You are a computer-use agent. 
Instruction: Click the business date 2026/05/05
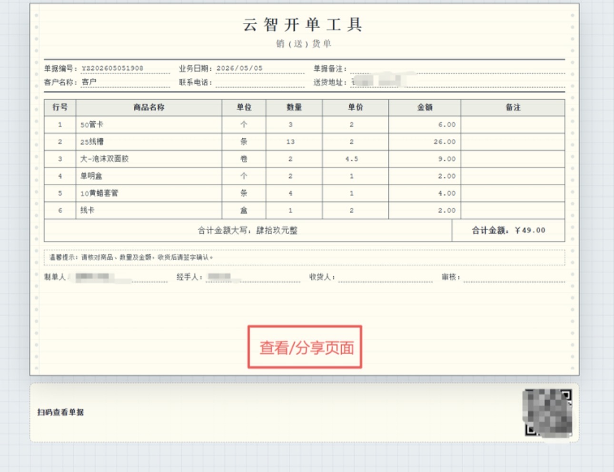point(239,68)
